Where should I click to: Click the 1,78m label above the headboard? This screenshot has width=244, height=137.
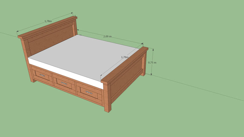click(x=48, y=21)
